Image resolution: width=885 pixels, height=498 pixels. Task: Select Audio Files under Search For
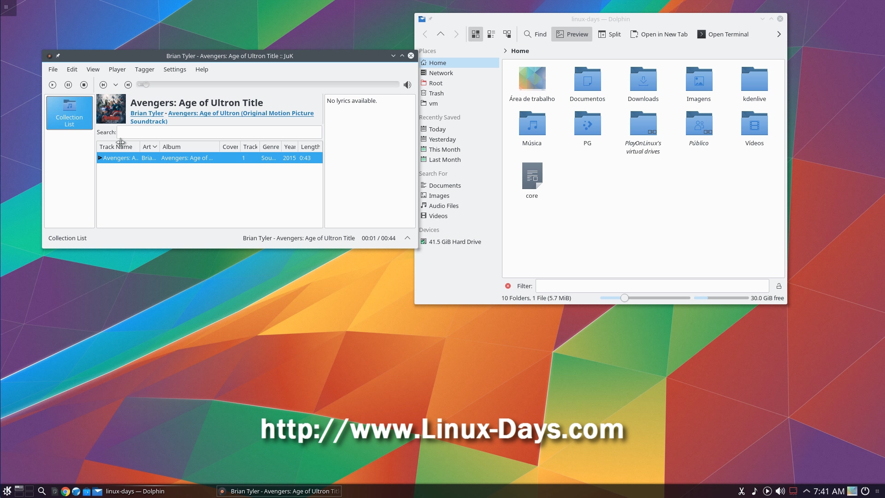tap(459, 206)
